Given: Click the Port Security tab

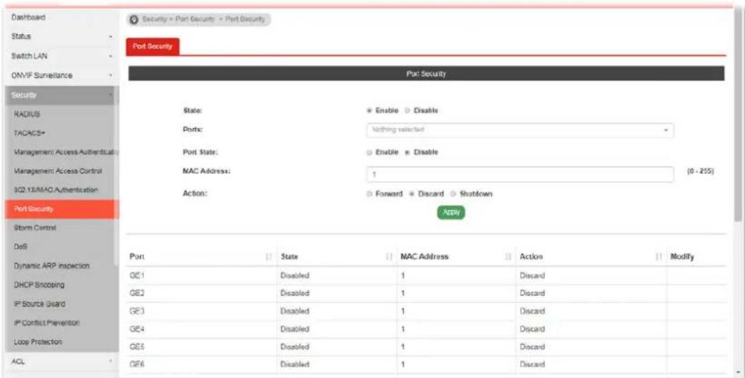Looking at the screenshot, I should tap(153, 46).
